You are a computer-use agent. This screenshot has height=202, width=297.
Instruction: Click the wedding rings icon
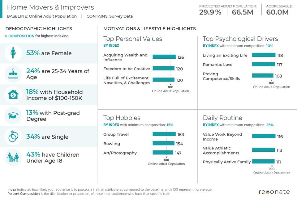tap(13, 137)
